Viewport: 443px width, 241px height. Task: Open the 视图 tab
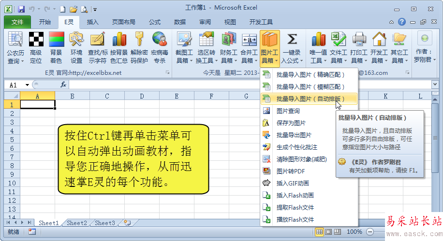(230, 22)
